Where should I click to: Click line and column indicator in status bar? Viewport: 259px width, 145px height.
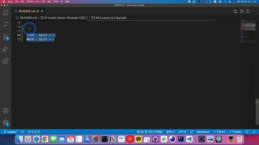click(149, 132)
